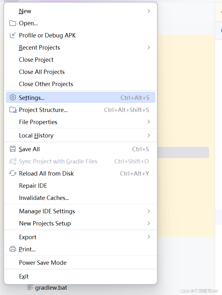Screen dimensions: 222x295
Task: Select Close Project from the menu
Action: pos(36,60)
